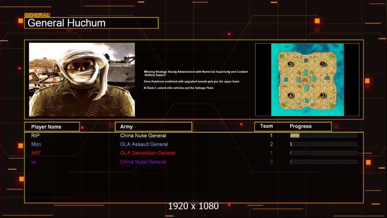
Task: Click the Progress column header
Action: coord(300,126)
